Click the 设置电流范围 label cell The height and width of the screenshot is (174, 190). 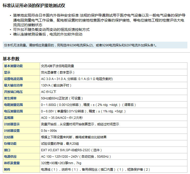coord(13,79)
